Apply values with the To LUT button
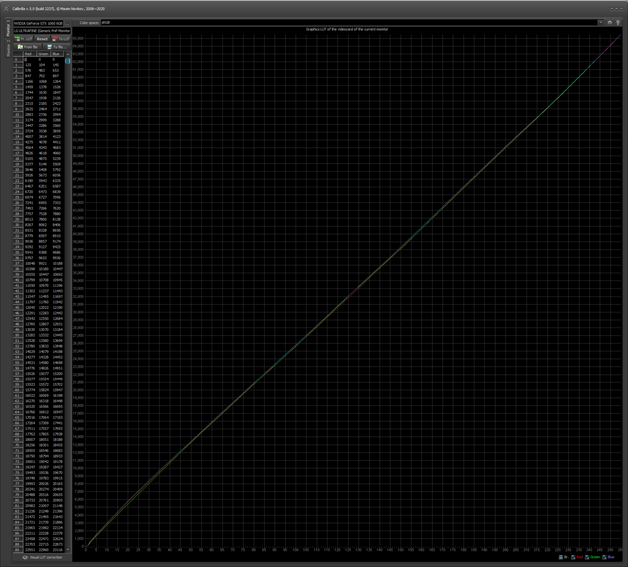The image size is (628, 567). pos(61,39)
